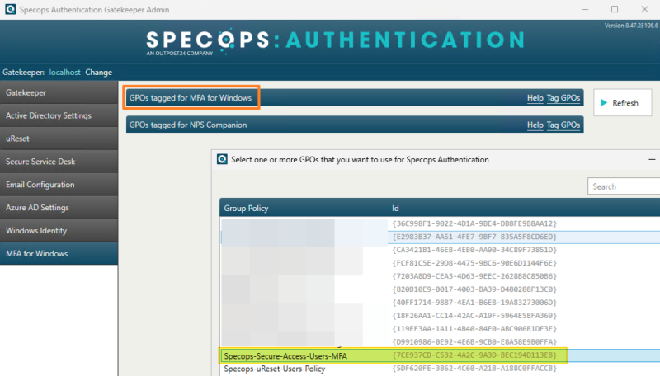Open the Gatekeeper sidebar section
This screenshot has height=376, width=660.
click(x=59, y=92)
